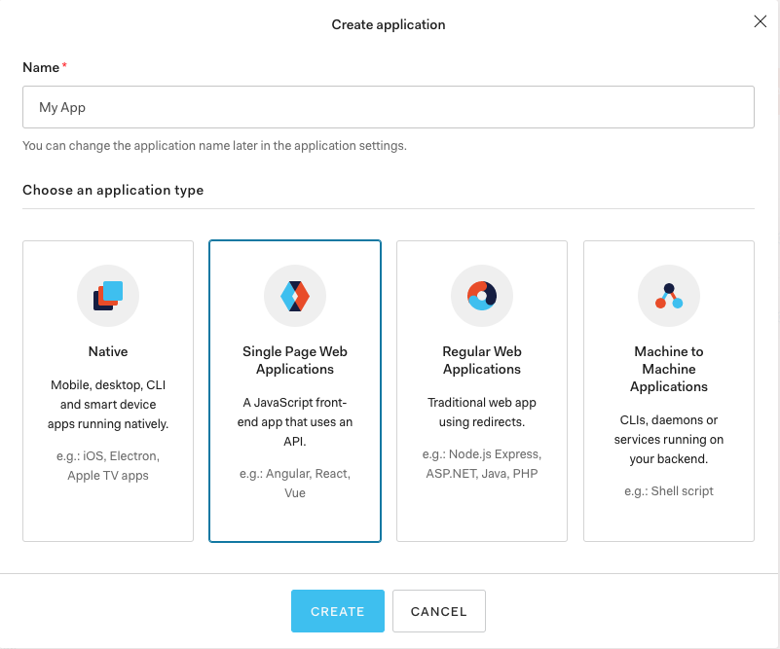
Task: Click 'Traditional web app using redirects.' description
Action: click(482, 412)
